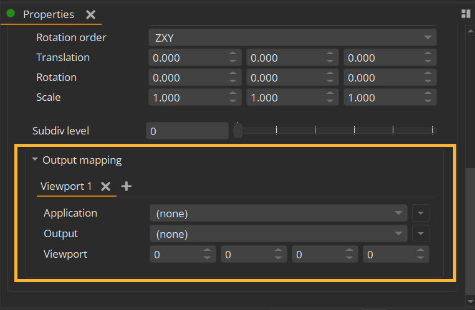The width and height of the screenshot is (475, 310).
Task: Select the Viewport 1 tab
Action: point(66,186)
